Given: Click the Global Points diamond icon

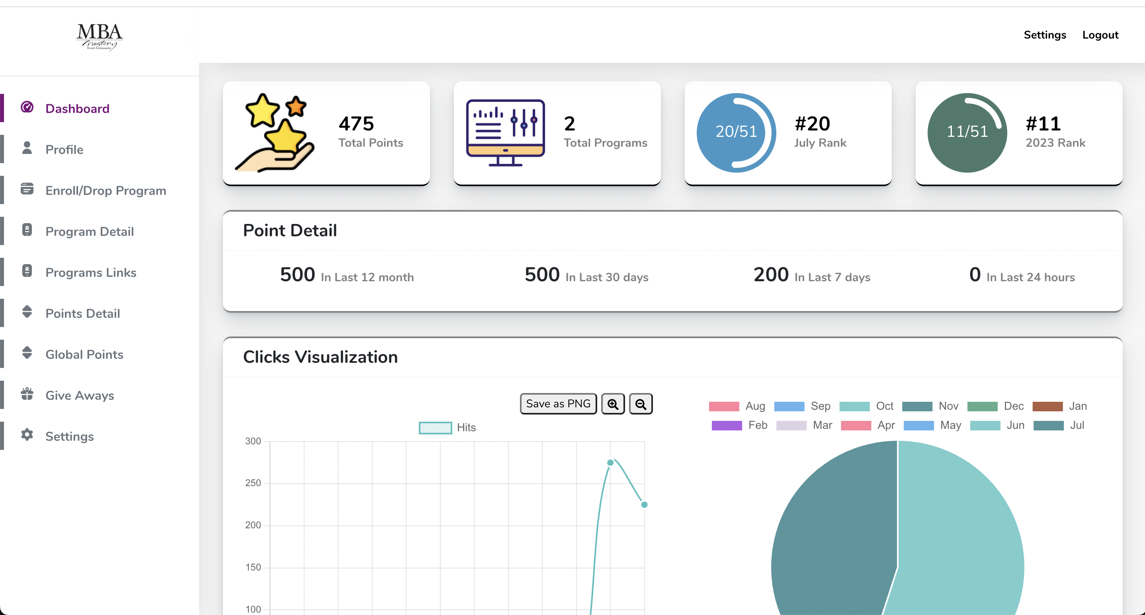Looking at the screenshot, I should (x=27, y=353).
